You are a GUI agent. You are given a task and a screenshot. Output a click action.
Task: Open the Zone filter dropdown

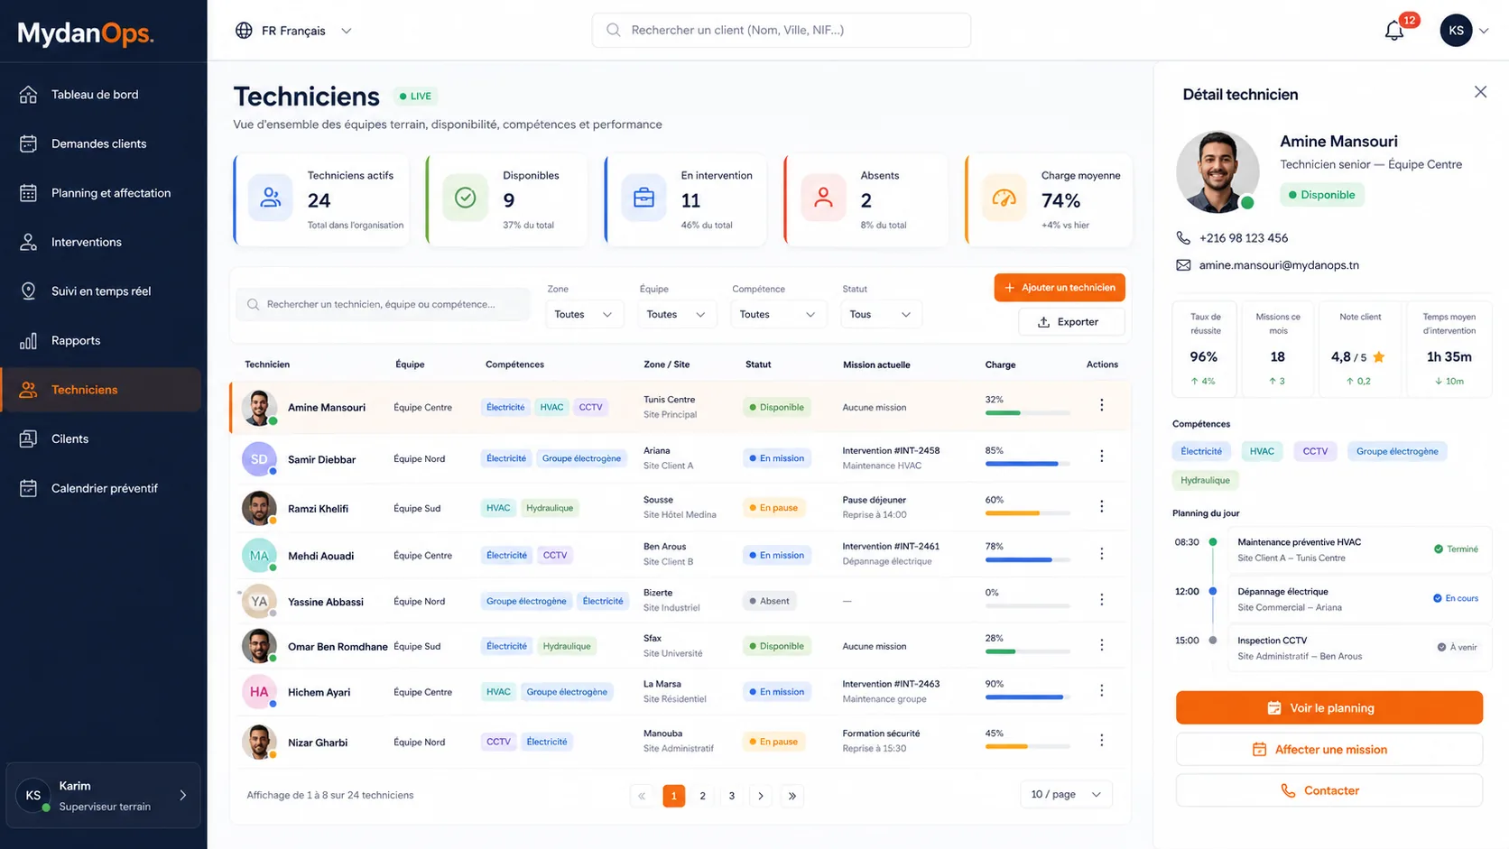pos(584,314)
